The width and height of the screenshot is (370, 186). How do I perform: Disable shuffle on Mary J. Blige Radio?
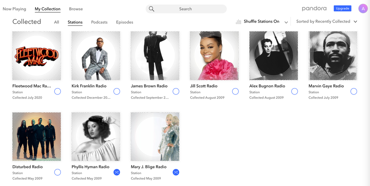(x=176, y=172)
